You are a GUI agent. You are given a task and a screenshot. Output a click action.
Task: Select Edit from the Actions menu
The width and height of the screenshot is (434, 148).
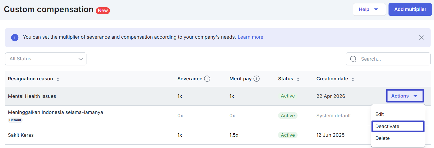point(379,114)
